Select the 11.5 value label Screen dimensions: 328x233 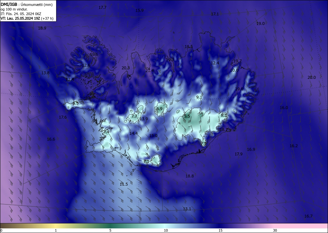point(124,184)
